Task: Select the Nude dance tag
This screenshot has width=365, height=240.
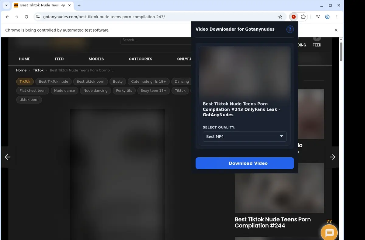Action: (64, 91)
